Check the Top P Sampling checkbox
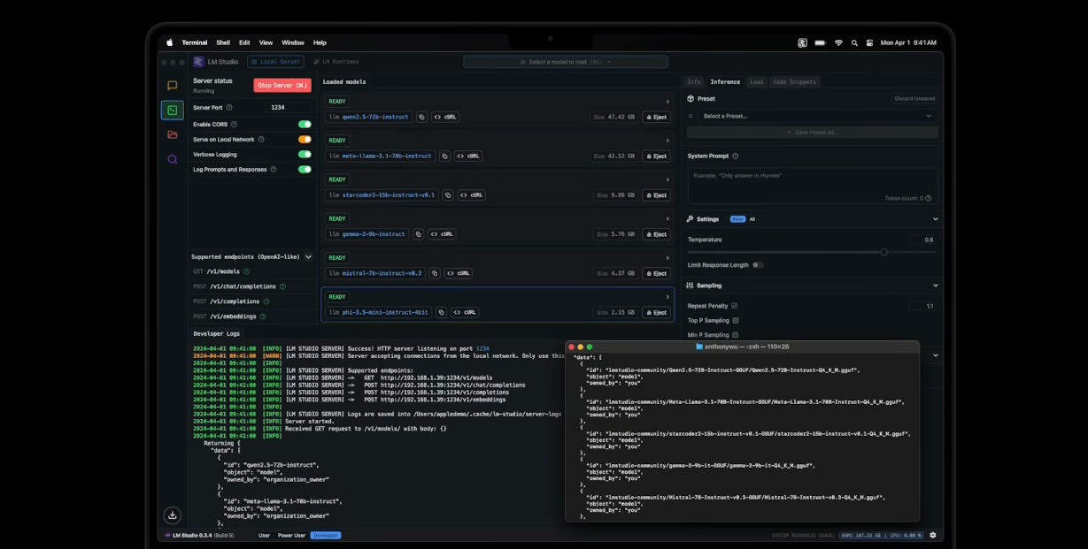Screen dimensions: 1088x549 pyautogui.click(x=736, y=320)
